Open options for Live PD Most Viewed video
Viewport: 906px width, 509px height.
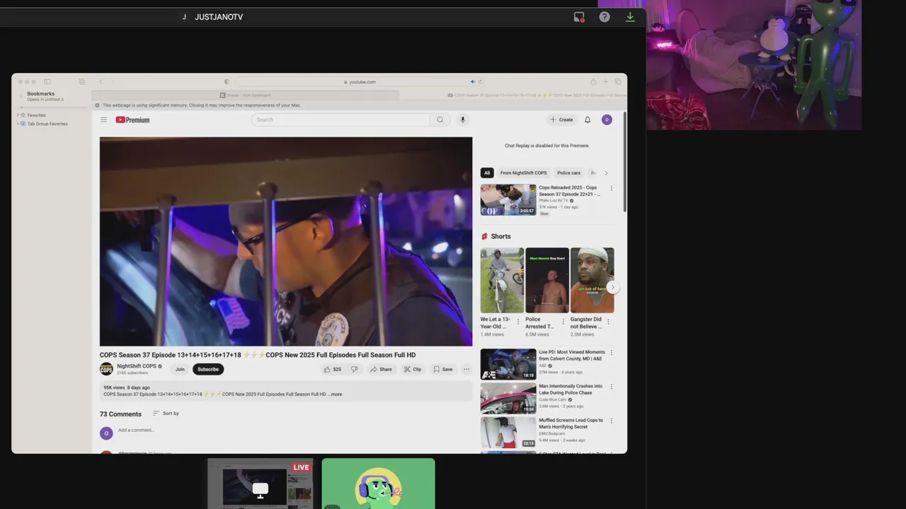(612, 352)
